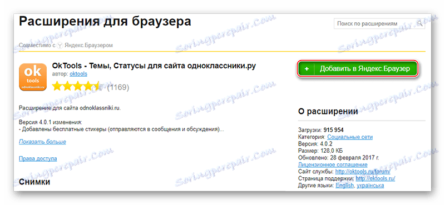Click the (1169) ratings count
This screenshot has height=205, width=445.
coord(118,87)
